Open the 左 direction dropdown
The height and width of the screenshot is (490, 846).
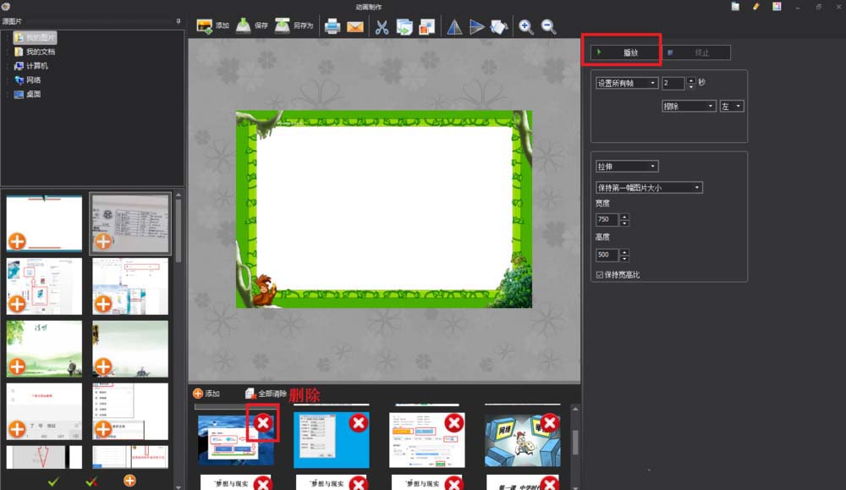click(732, 107)
